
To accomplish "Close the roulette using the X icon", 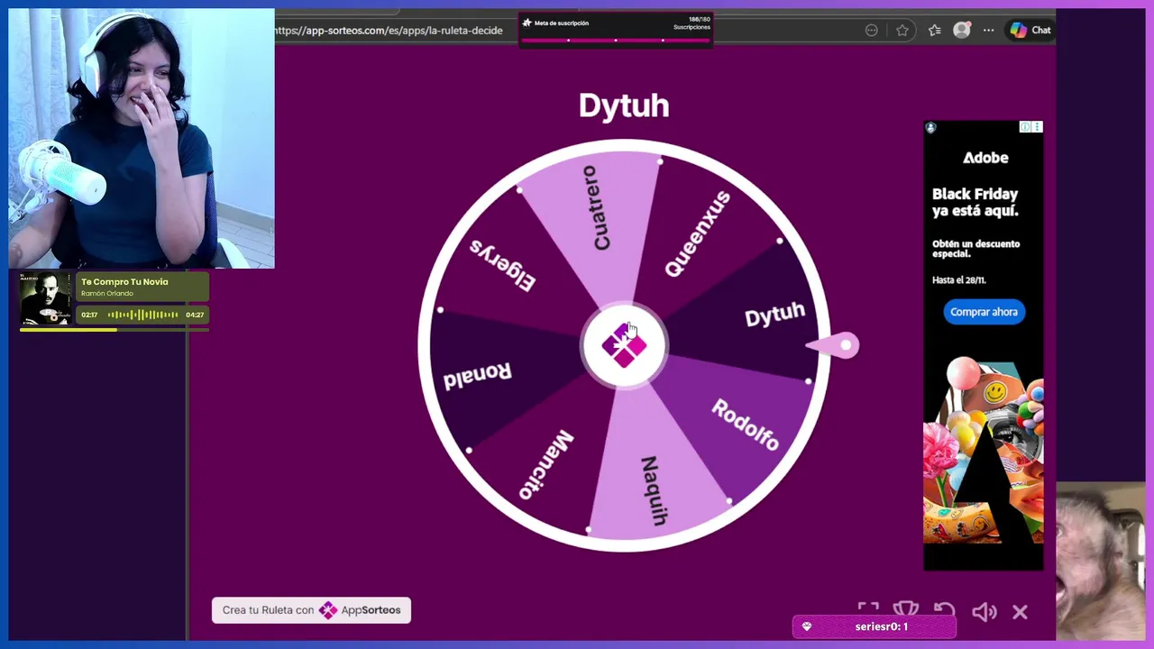I will (x=1020, y=612).
